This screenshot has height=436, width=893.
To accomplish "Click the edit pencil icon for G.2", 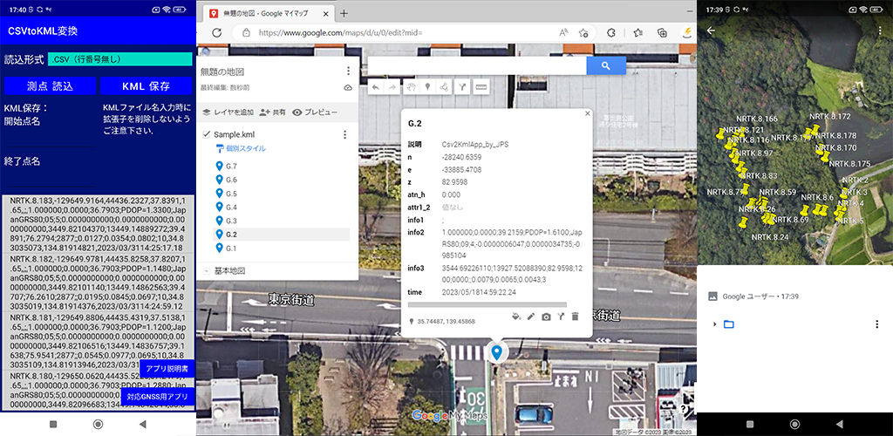I will [x=531, y=316].
